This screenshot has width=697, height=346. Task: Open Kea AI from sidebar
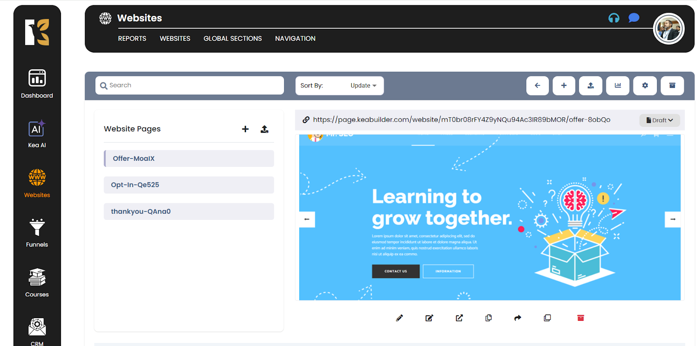(37, 134)
